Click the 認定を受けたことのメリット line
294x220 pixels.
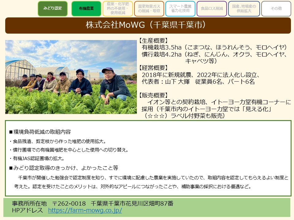tap(133, 186)
